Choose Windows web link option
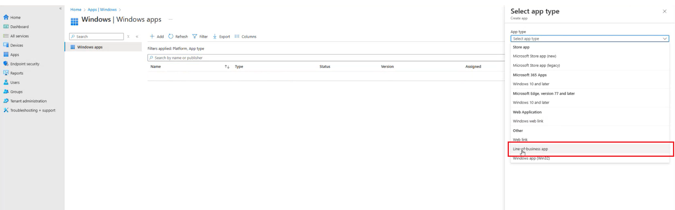 coord(590,121)
